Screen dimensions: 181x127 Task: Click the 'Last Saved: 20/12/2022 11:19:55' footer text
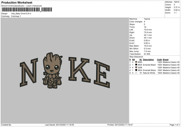(59, 125)
